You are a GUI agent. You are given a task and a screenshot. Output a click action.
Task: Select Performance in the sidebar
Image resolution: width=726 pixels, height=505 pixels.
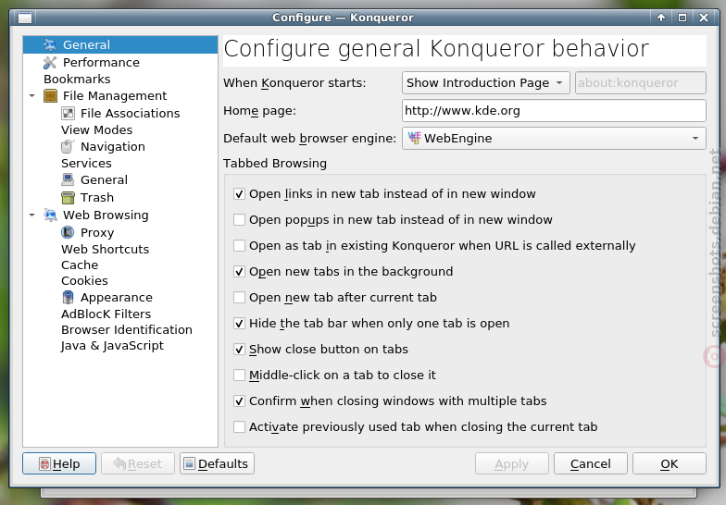[x=101, y=63]
